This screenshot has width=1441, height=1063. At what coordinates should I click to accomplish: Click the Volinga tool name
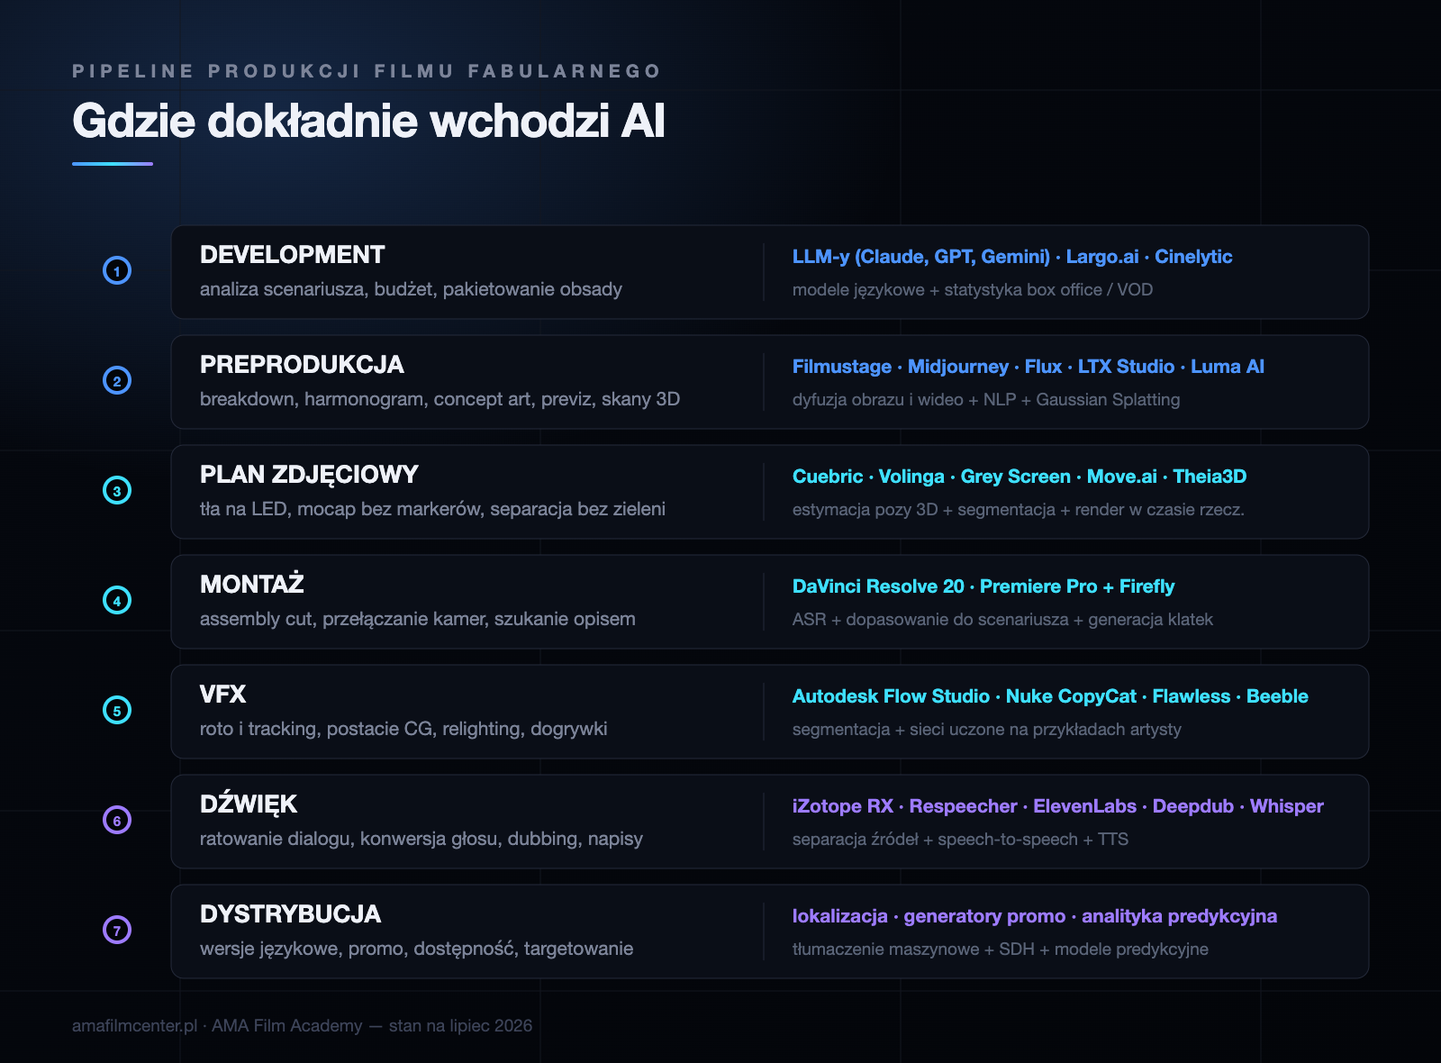pos(911,477)
